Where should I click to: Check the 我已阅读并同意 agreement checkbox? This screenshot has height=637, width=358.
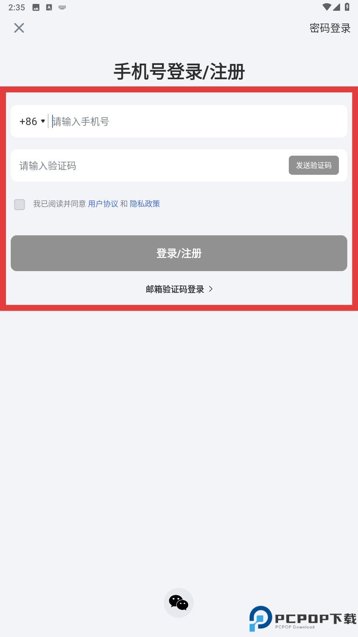point(19,205)
